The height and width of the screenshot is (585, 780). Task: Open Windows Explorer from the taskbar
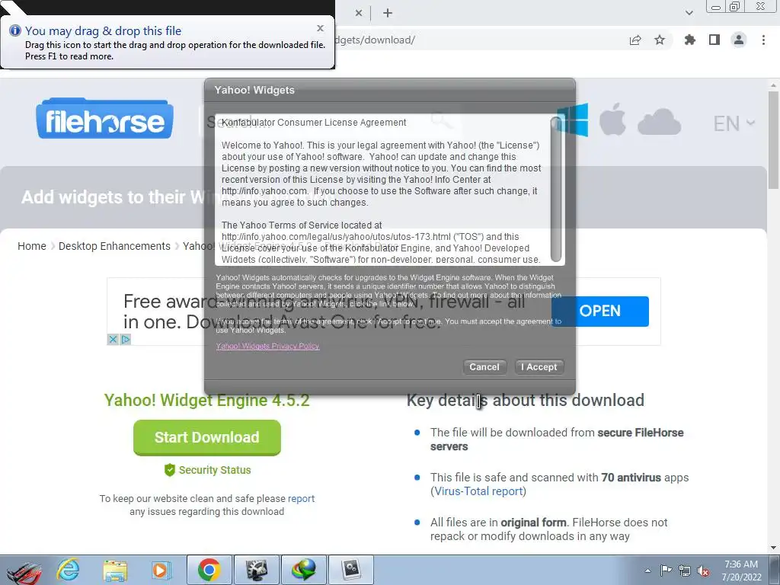click(115, 571)
